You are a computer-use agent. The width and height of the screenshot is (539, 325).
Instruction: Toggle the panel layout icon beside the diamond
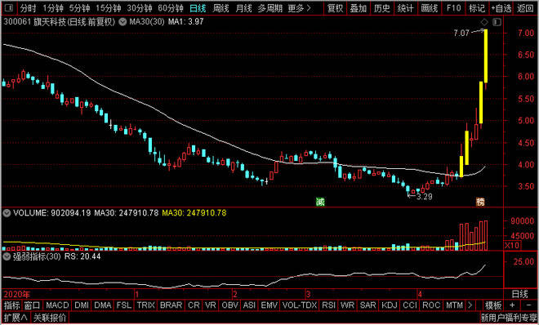(x=497, y=23)
